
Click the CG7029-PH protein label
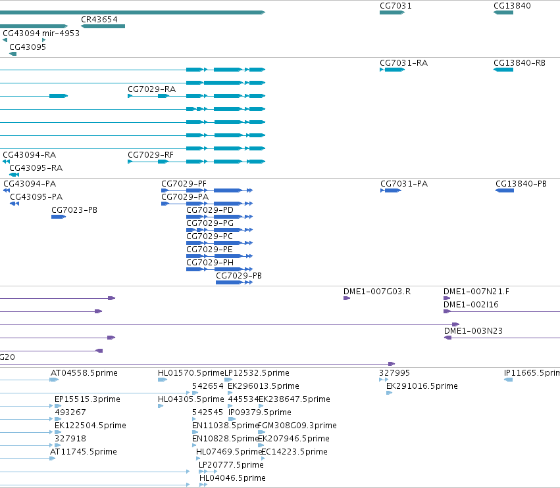pyautogui.click(x=210, y=262)
